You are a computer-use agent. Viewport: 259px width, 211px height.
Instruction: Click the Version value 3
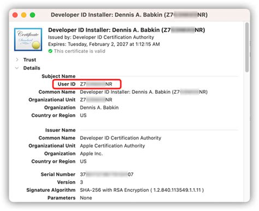(81, 182)
